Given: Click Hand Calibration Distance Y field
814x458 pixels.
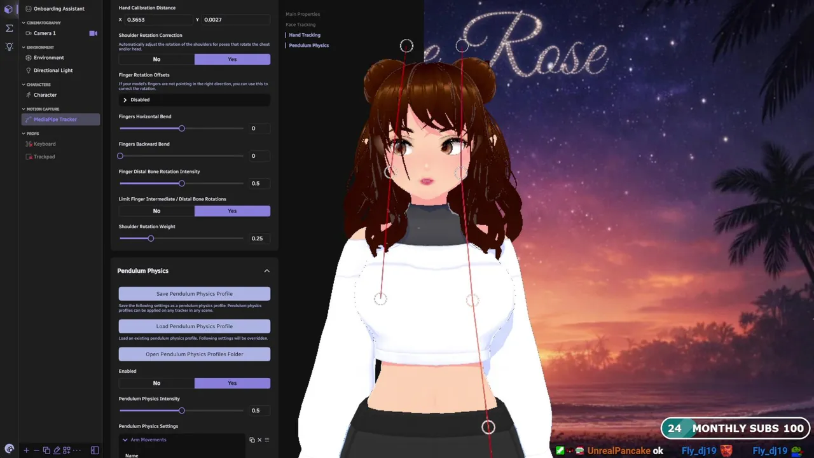Looking at the screenshot, I should pyautogui.click(x=237, y=20).
